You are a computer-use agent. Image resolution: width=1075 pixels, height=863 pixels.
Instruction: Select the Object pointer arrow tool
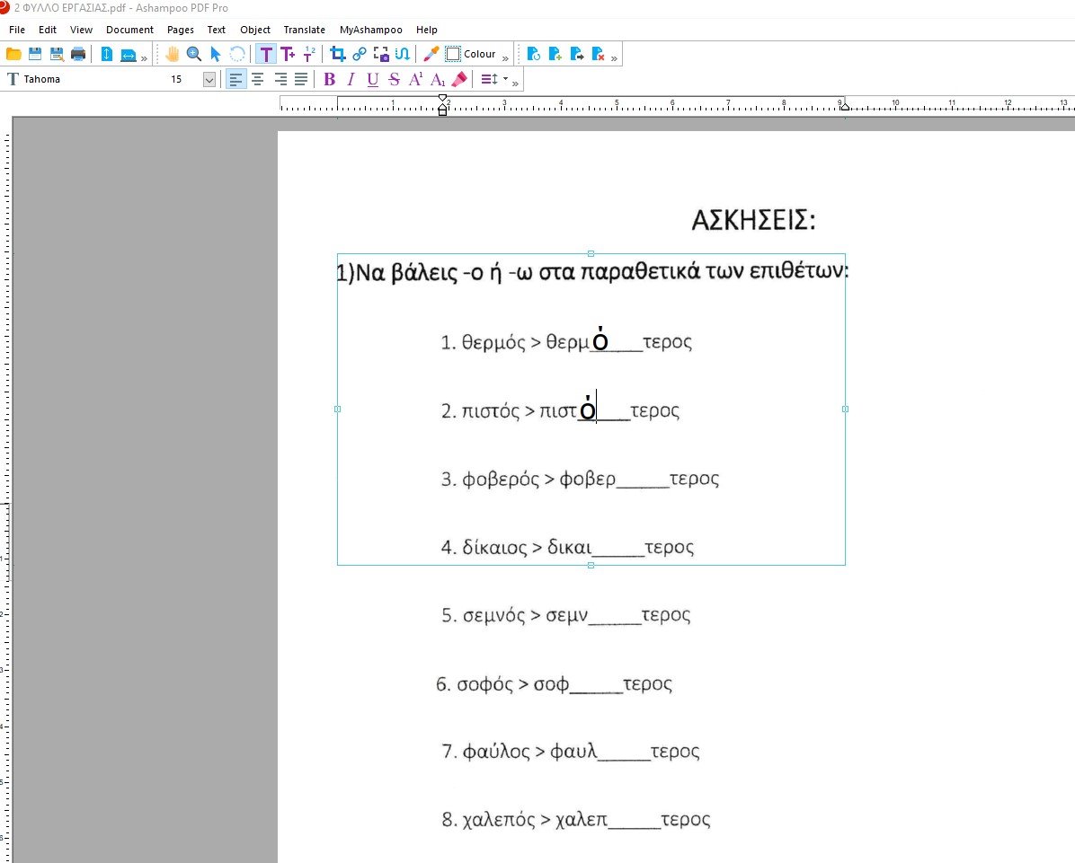click(x=216, y=54)
